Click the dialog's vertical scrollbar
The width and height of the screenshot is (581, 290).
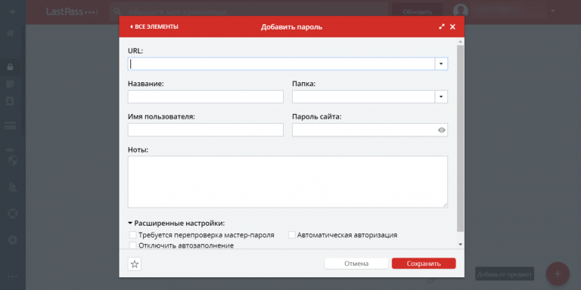point(460,138)
